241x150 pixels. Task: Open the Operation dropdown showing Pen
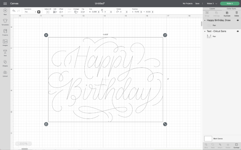click(30, 12)
